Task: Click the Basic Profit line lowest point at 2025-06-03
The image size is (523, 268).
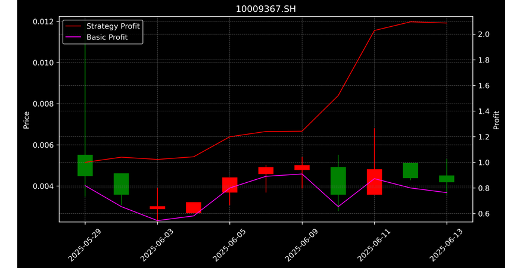Action: 157,221
